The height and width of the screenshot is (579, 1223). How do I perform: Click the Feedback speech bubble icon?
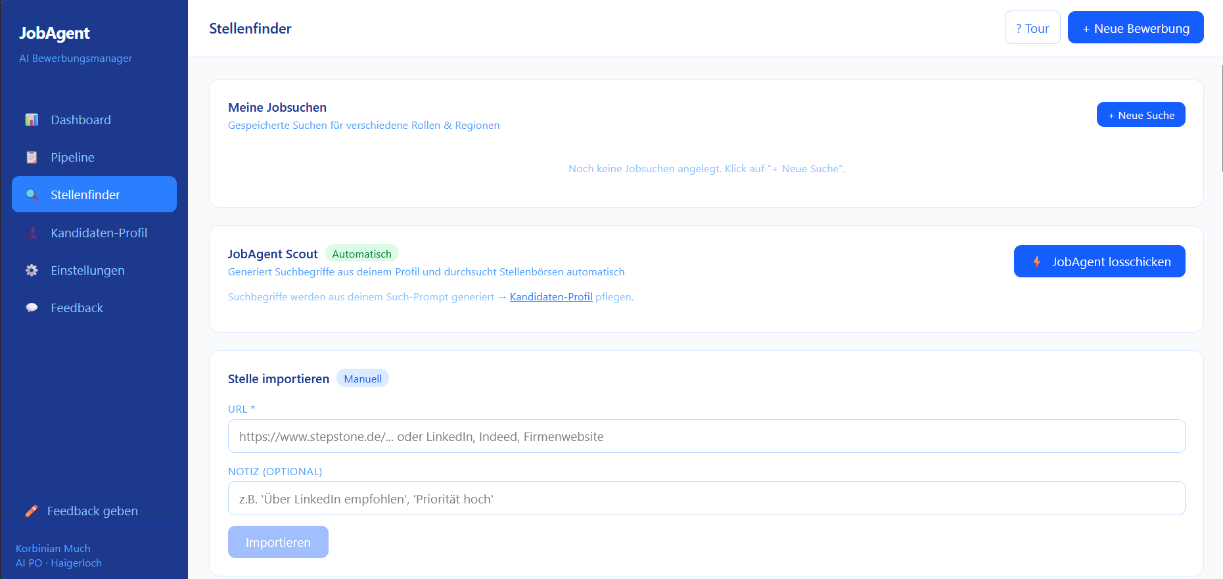32,308
